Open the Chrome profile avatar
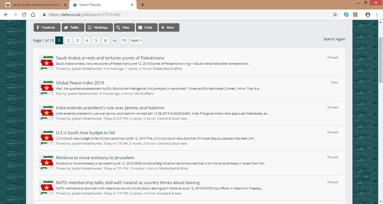The image size is (383, 204). pyautogui.click(x=368, y=15)
